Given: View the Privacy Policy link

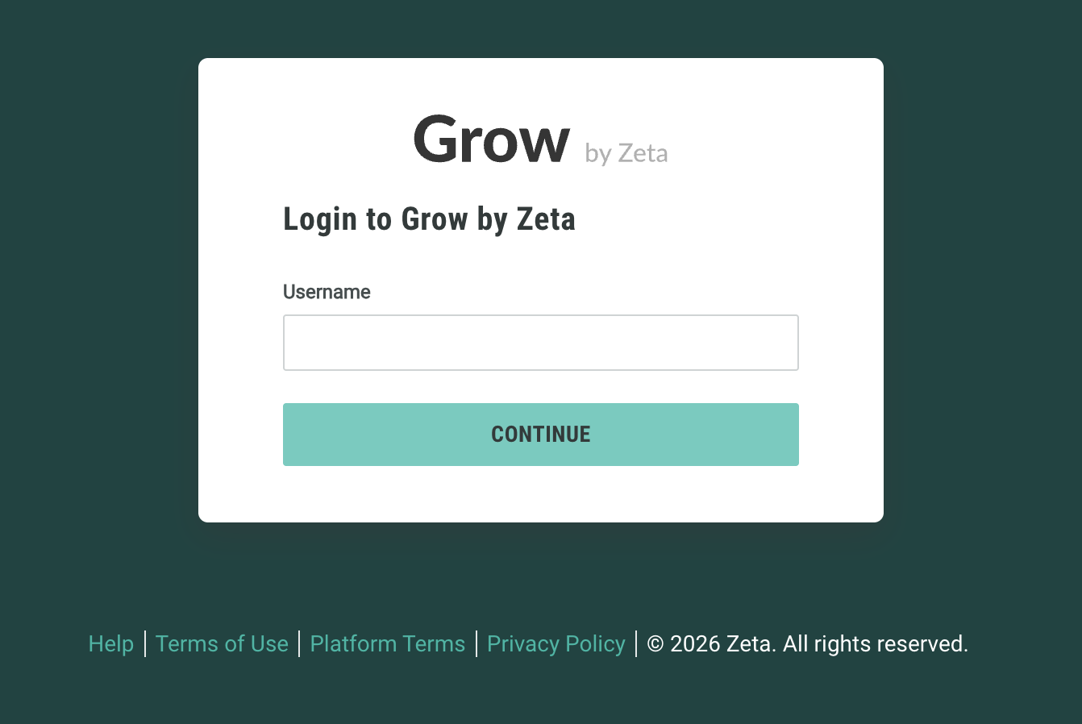Looking at the screenshot, I should (x=556, y=643).
